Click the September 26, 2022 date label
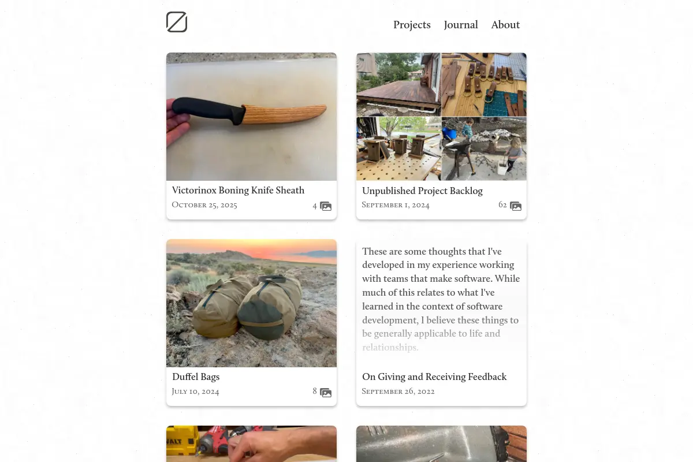The width and height of the screenshot is (693, 462). (398, 392)
